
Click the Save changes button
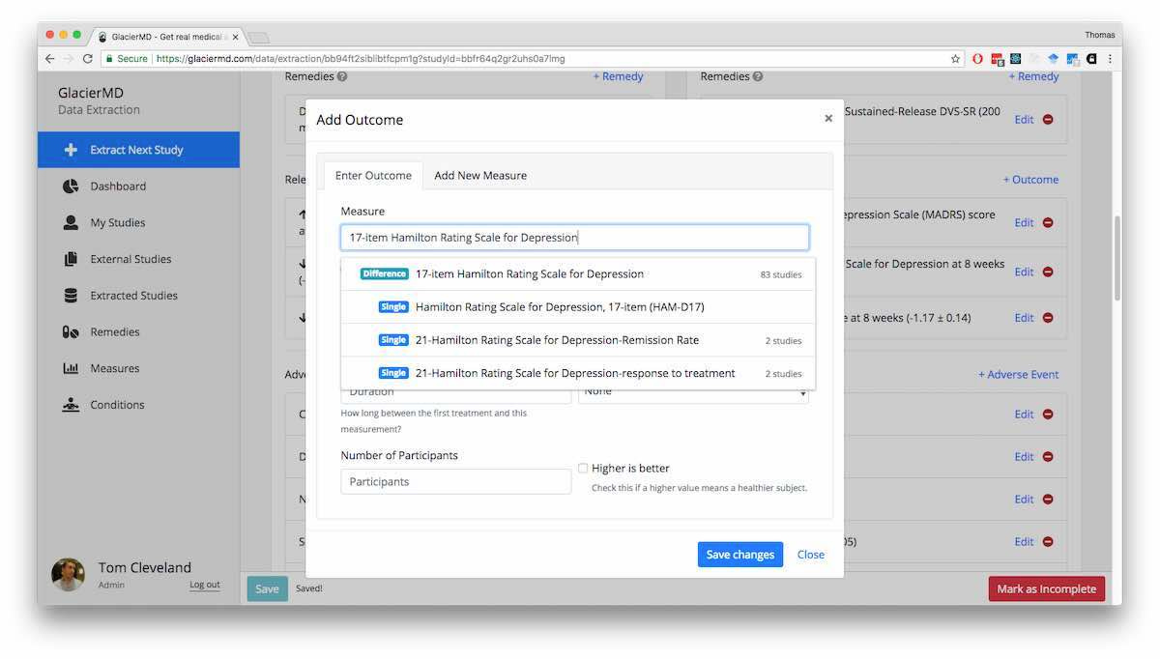(x=740, y=555)
